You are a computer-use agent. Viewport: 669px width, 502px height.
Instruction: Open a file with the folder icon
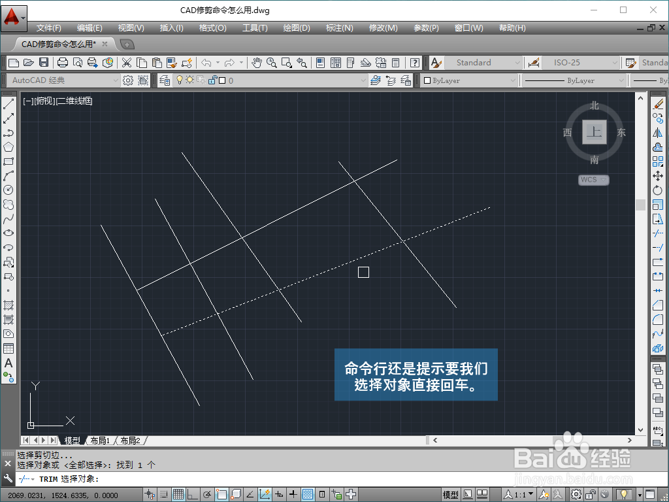click(28, 63)
